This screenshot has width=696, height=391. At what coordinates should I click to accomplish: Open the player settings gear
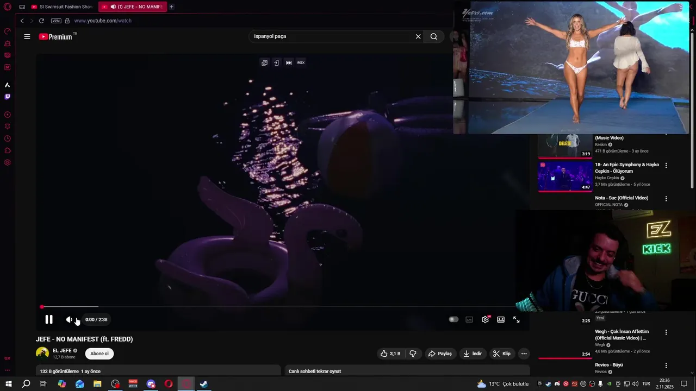tap(485, 320)
